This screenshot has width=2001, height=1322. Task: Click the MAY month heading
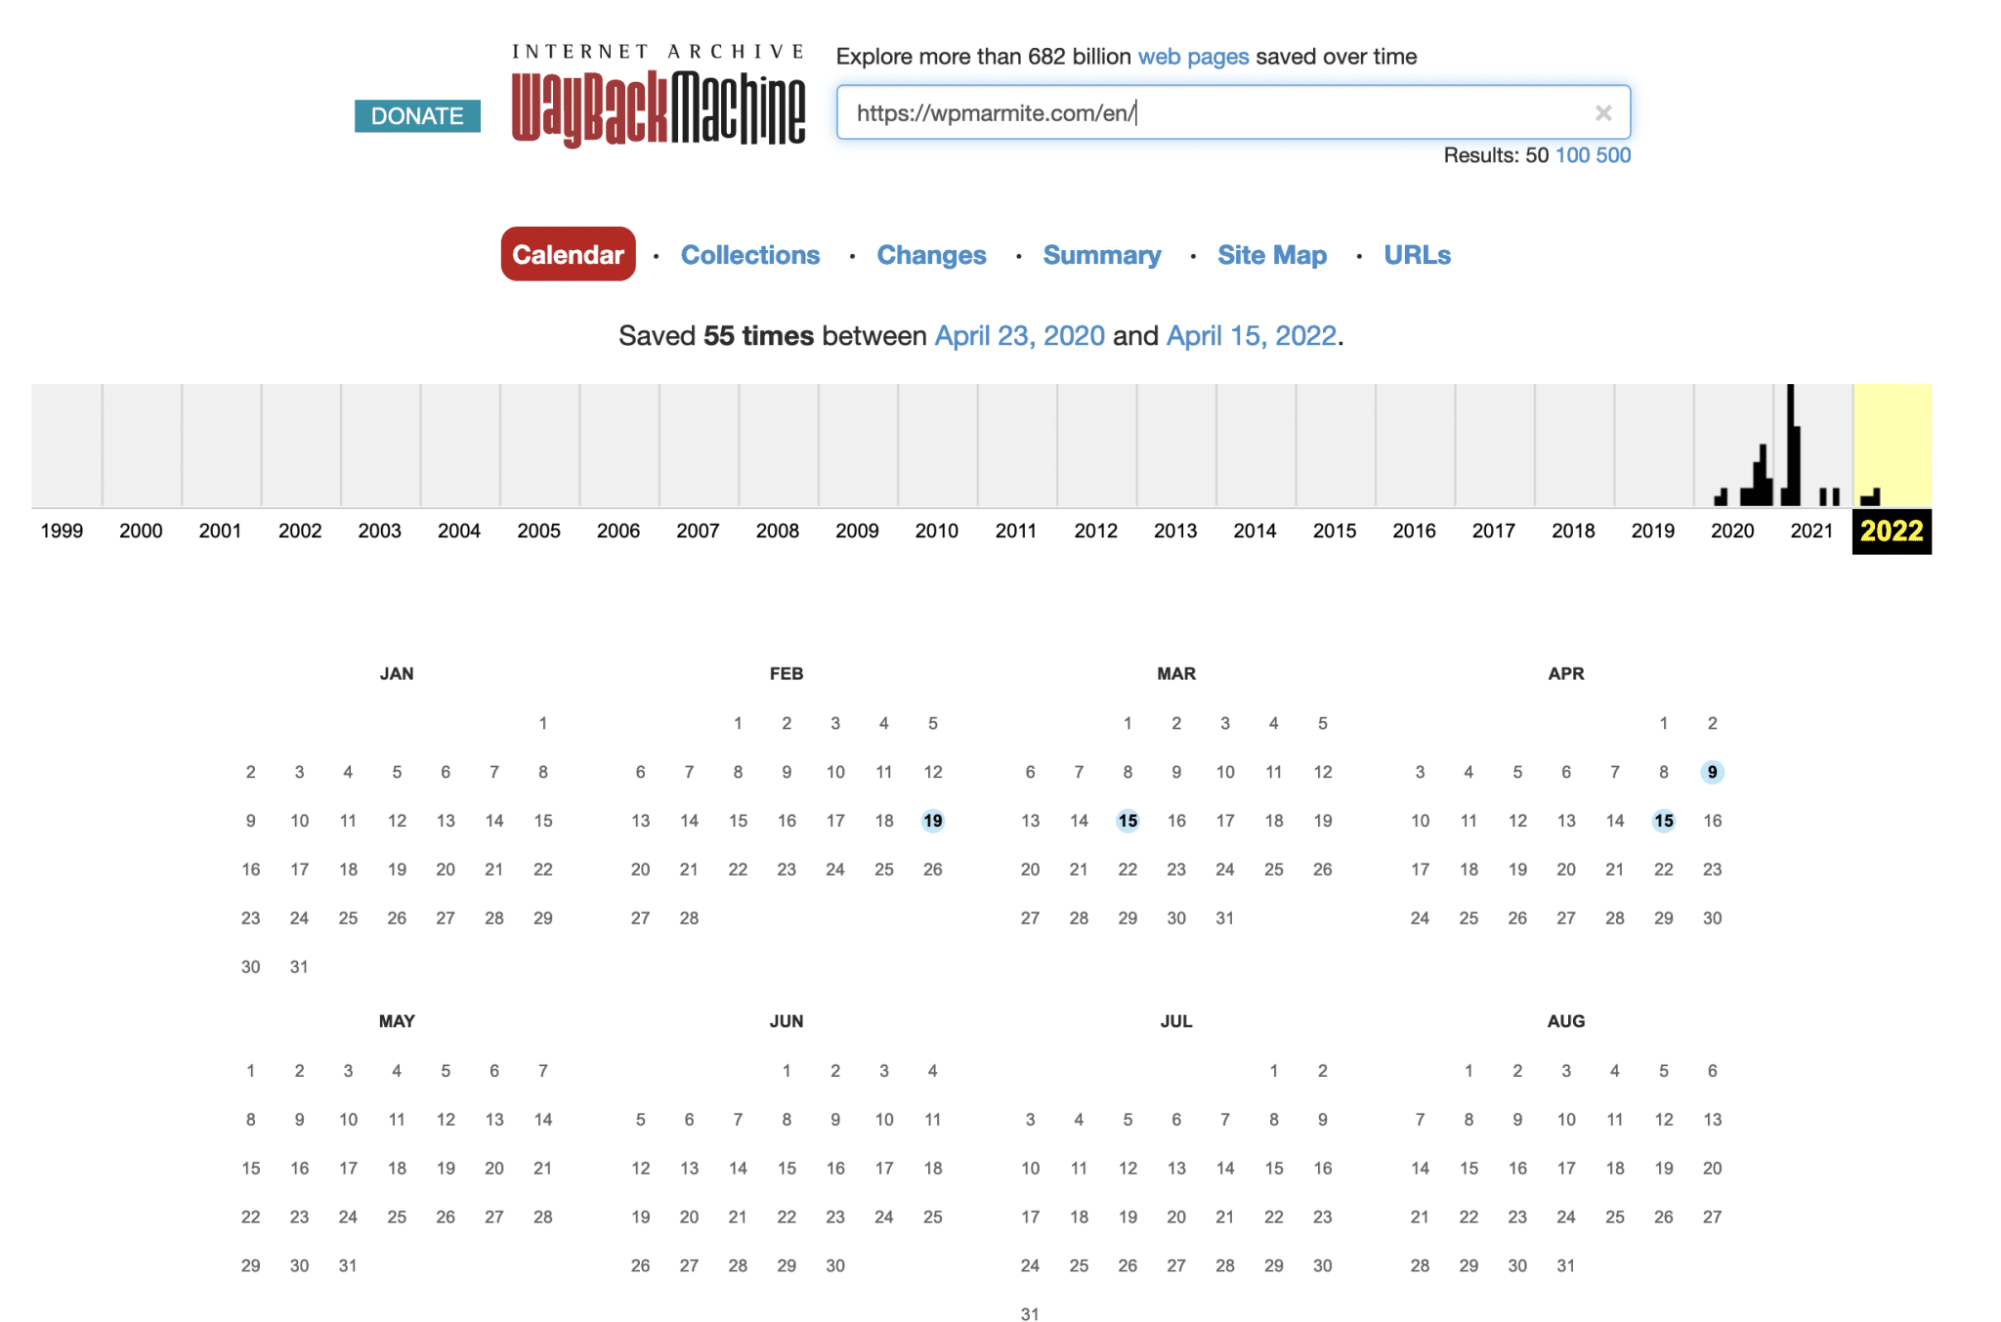[397, 1021]
